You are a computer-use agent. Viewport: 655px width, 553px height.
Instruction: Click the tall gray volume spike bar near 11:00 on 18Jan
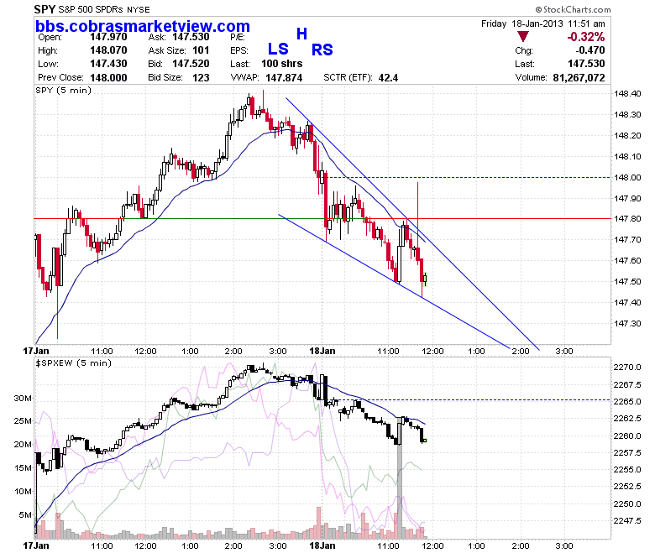(x=400, y=480)
